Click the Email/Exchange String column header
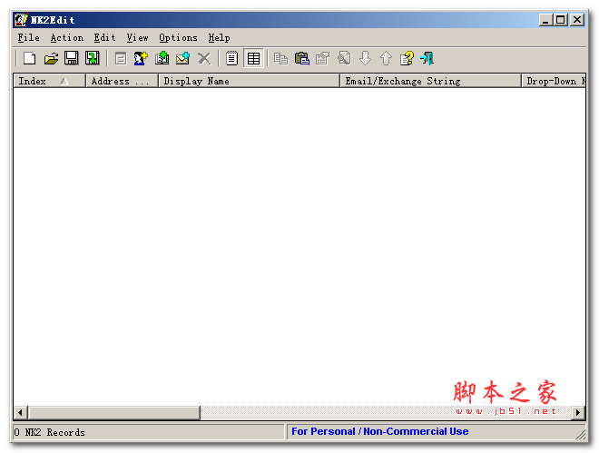 click(427, 81)
